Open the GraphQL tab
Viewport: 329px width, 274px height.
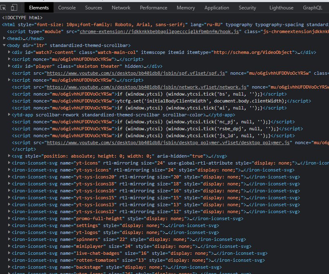pos(312,8)
